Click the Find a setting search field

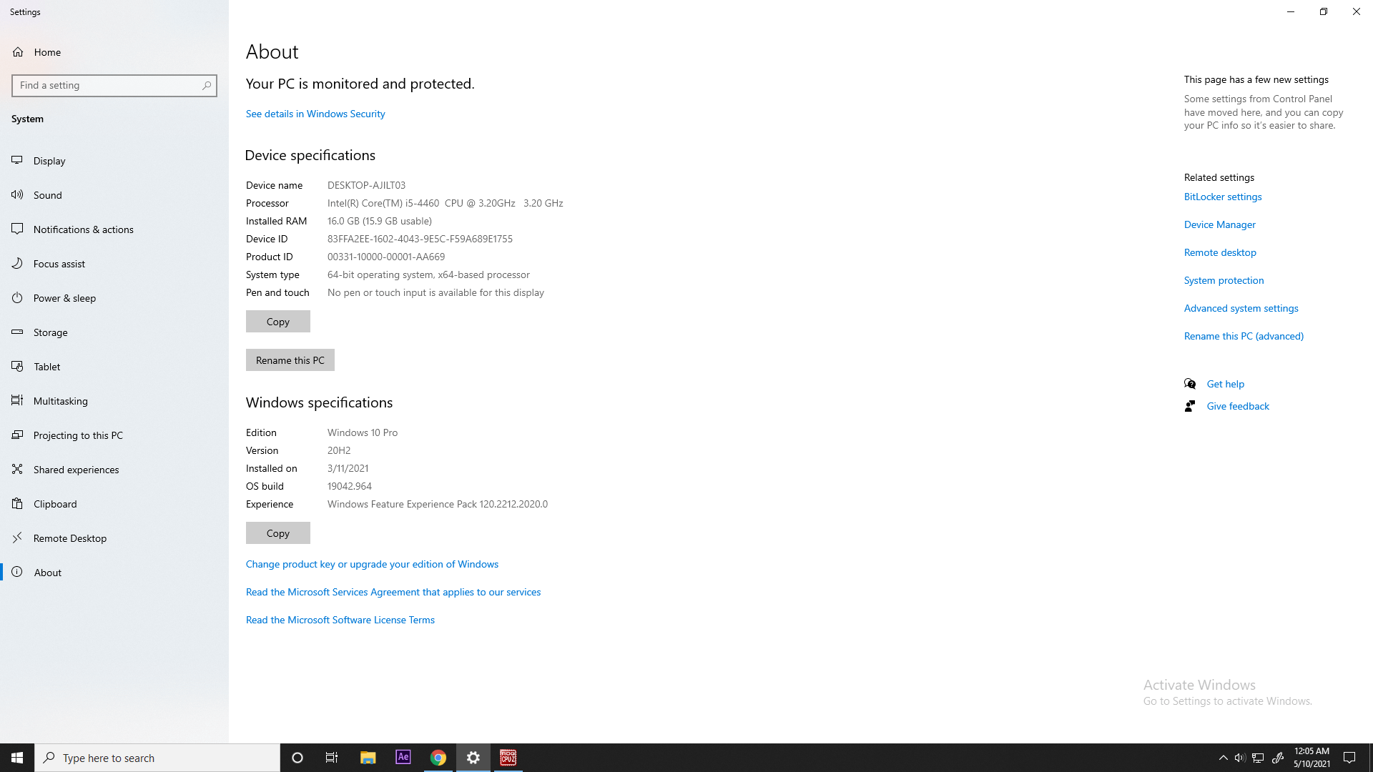[114, 85]
